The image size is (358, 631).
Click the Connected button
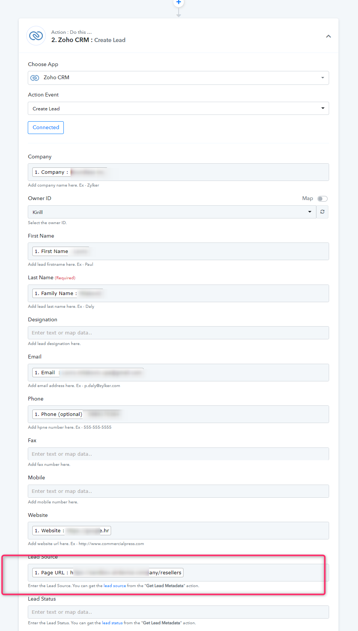pyautogui.click(x=46, y=128)
